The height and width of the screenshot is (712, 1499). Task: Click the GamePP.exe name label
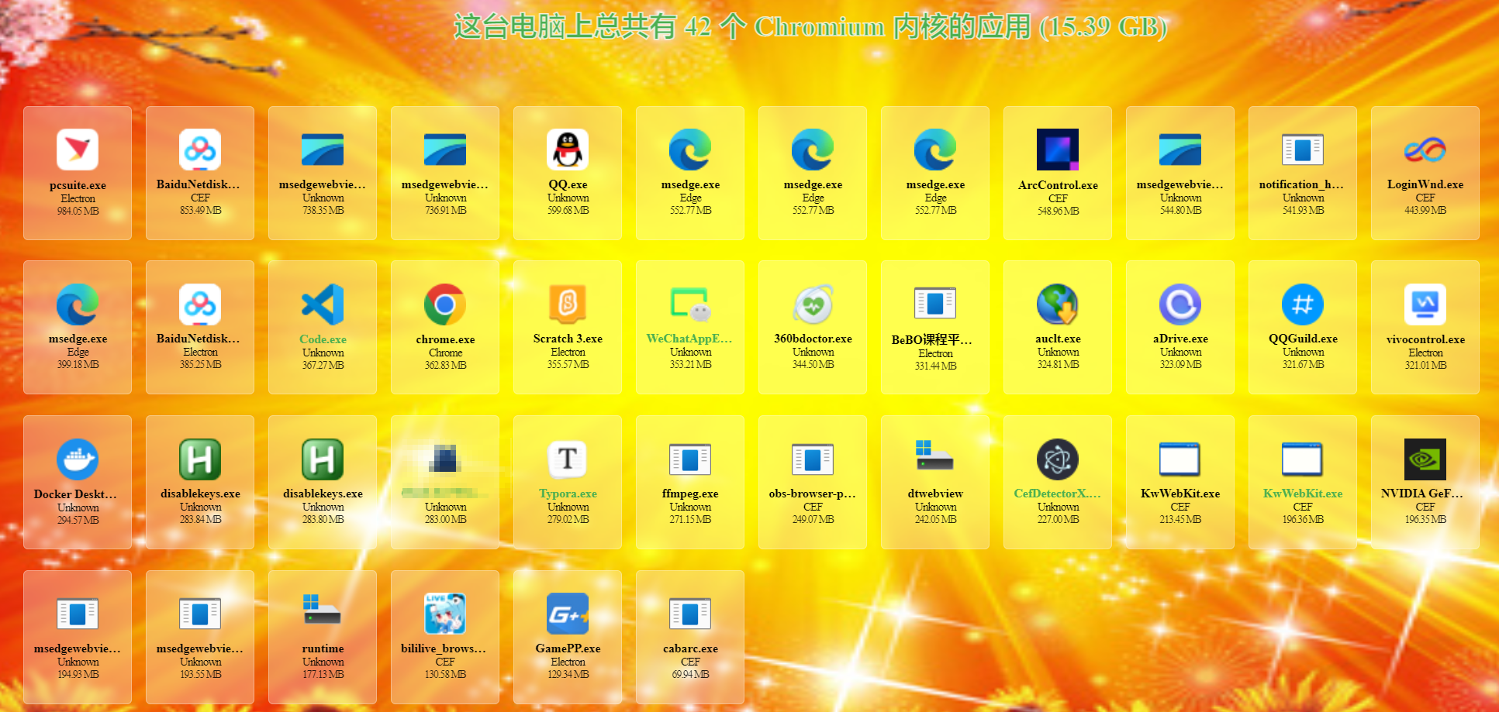tap(568, 648)
